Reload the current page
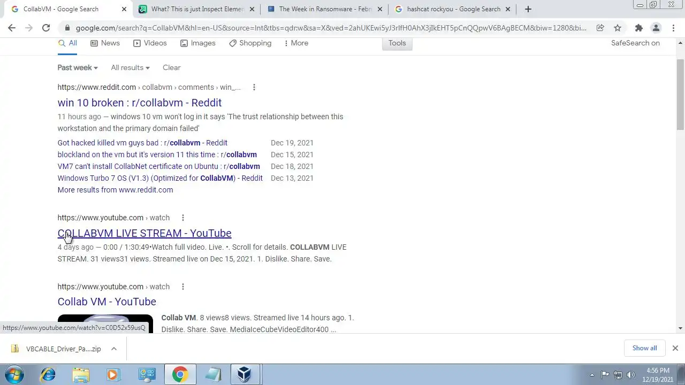The image size is (685, 385). coord(46,28)
